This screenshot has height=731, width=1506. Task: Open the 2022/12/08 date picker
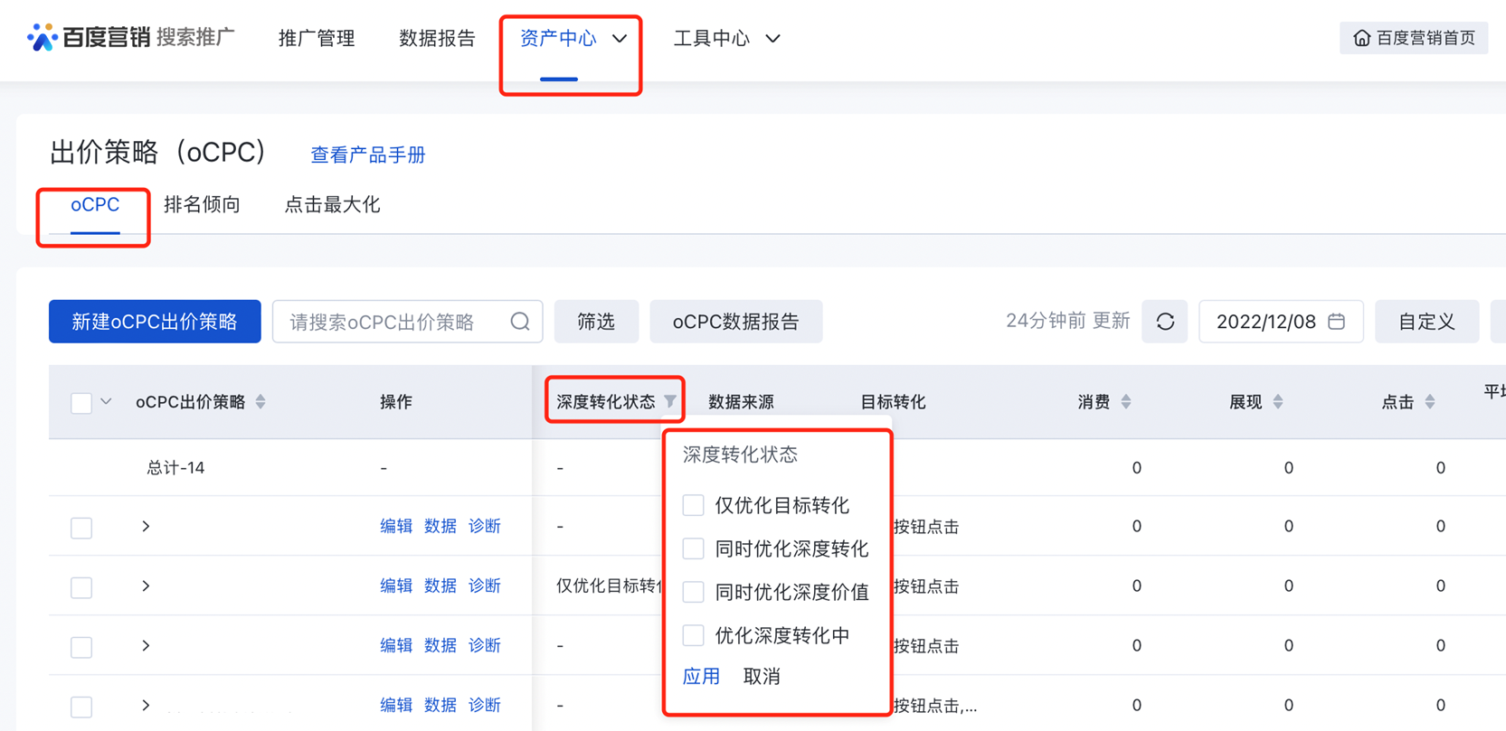click(x=1281, y=322)
